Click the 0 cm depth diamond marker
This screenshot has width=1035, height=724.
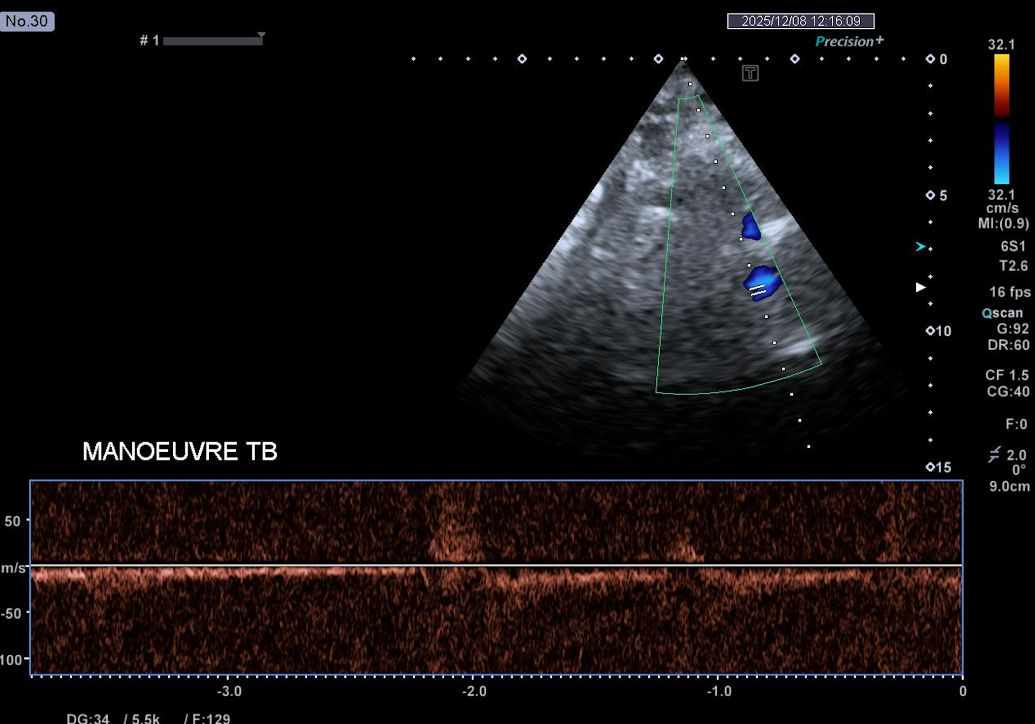930,59
